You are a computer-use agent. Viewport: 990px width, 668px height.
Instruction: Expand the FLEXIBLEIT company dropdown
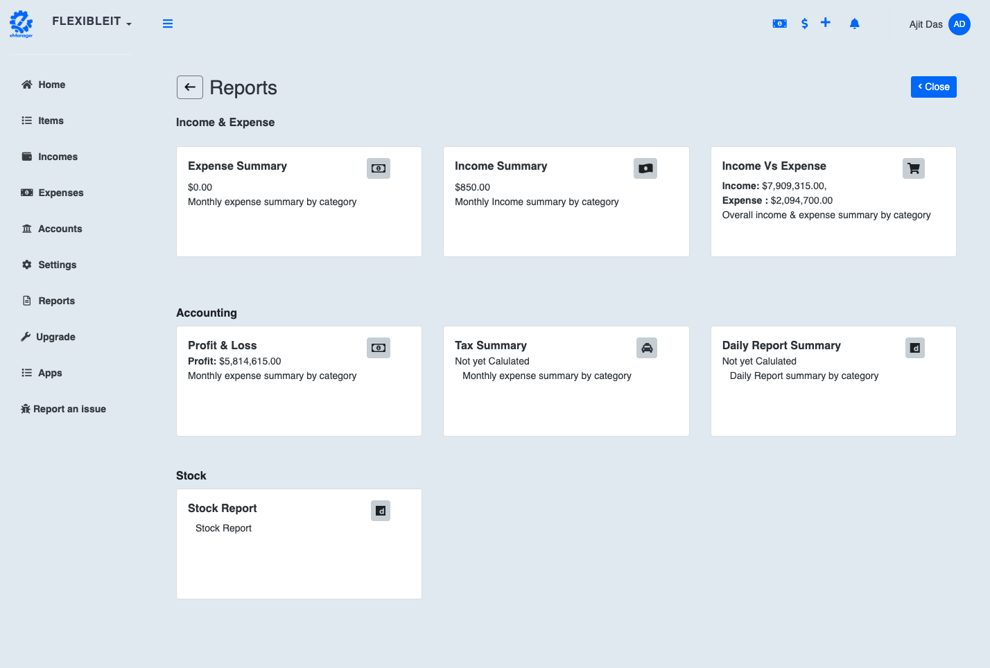click(92, 21)
